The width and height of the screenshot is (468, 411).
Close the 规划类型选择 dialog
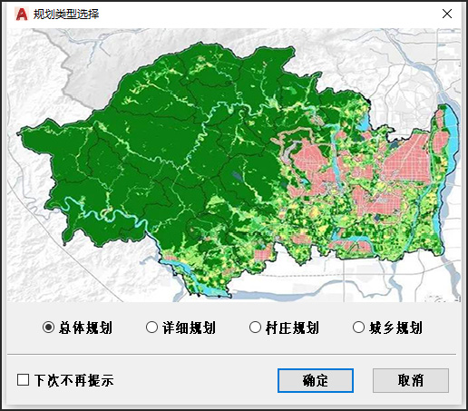coord(447,14)
